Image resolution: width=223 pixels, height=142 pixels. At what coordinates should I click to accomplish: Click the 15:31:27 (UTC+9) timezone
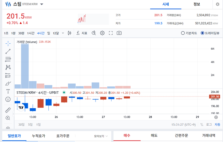tap(184, 125)
